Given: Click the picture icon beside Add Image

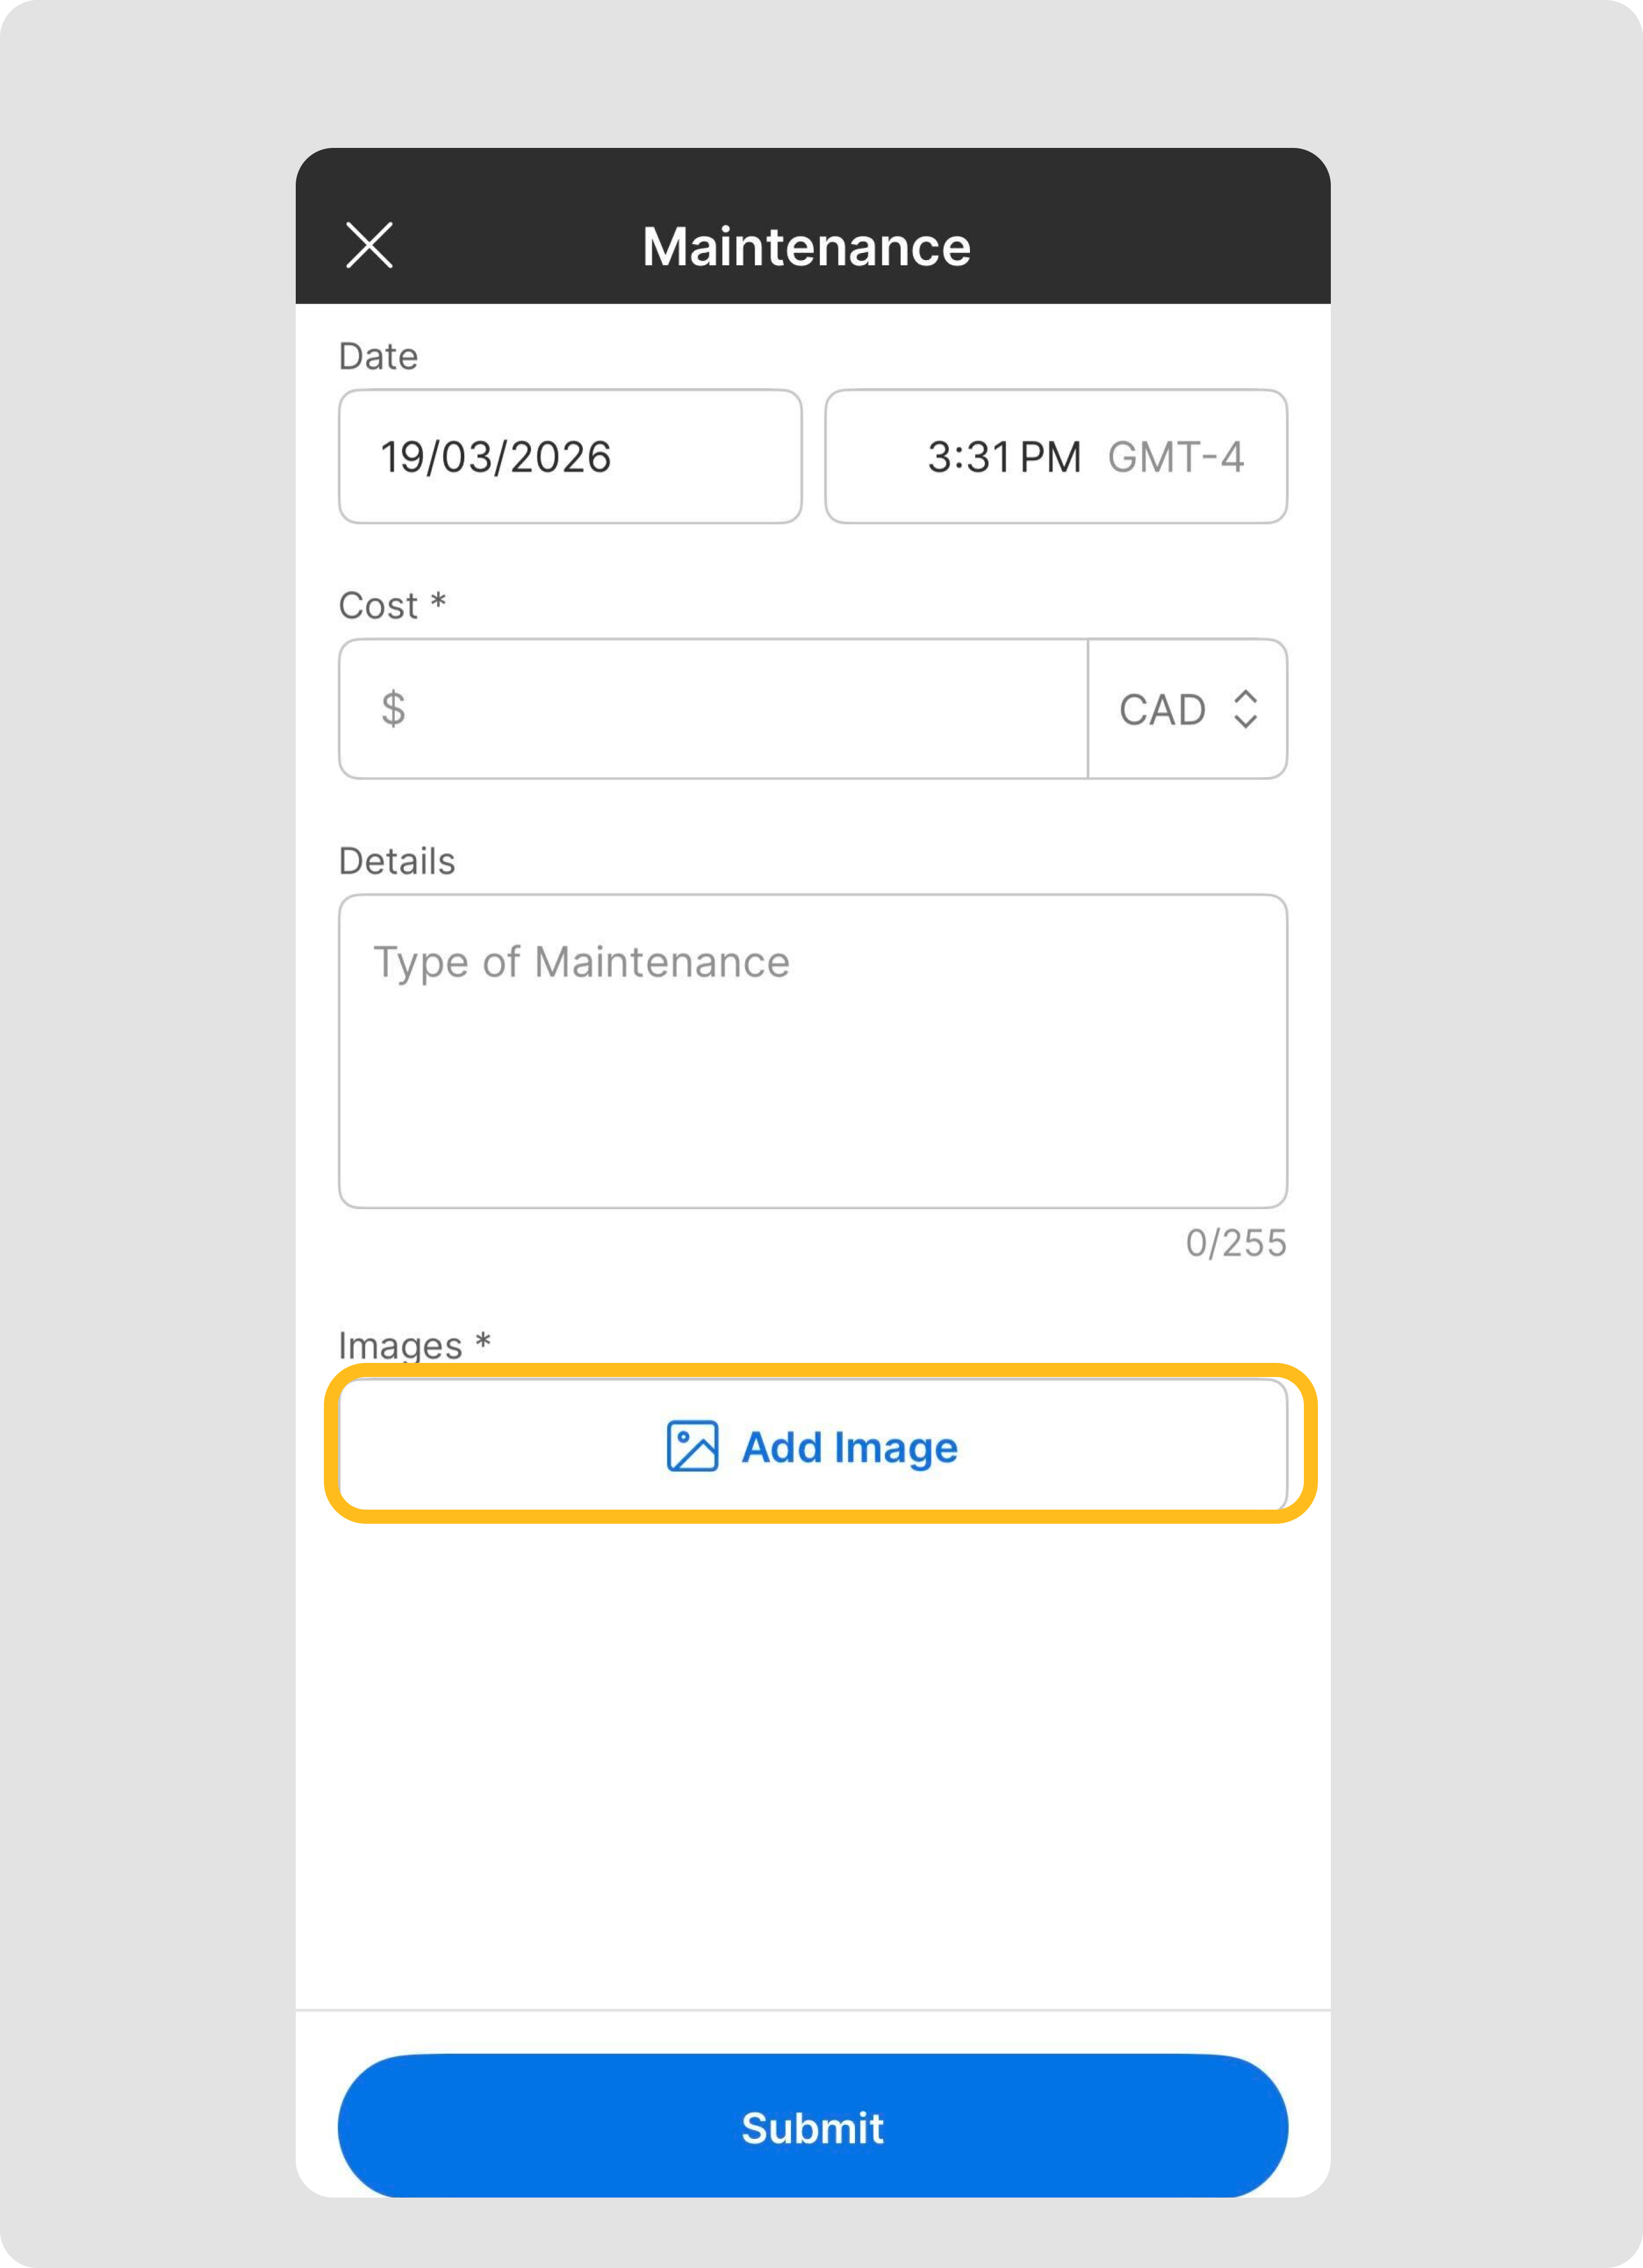Looking at the screenshot, I should 692,1446.
